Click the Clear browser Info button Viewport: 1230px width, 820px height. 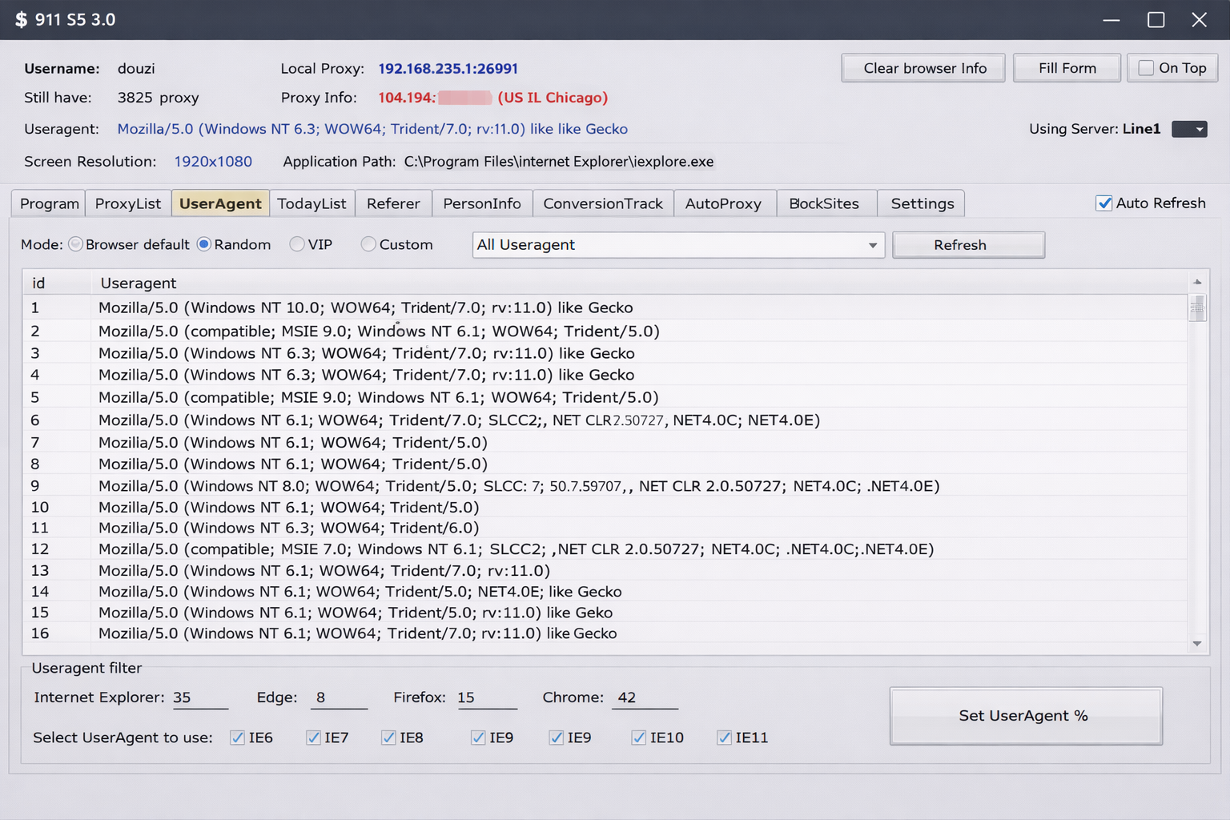(x=922, y=68)
